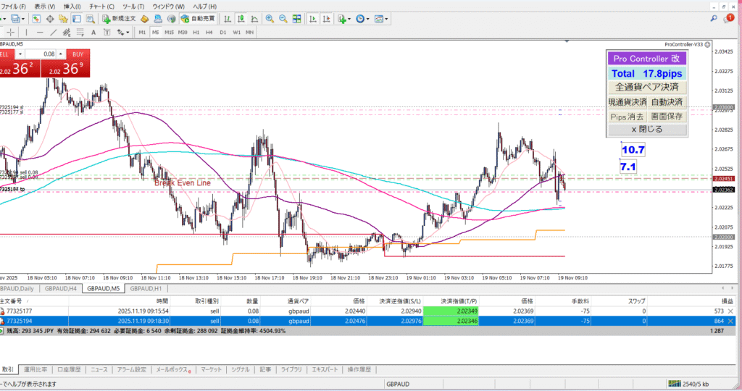The width and height of the screenshot is (742, 391).
Task: Click the zoom out magnifier icon
Action: coord(282,18)
